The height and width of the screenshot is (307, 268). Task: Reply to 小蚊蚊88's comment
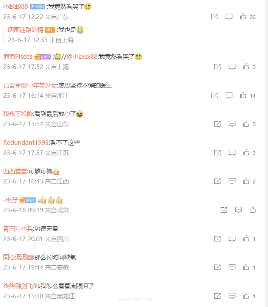(x=229, y=17)
